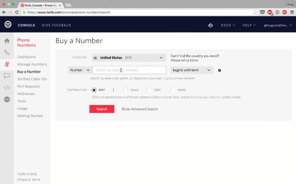The image size is (296, 184).
Task: Select the Twilio Console browser tab
Action: [40, 5]
